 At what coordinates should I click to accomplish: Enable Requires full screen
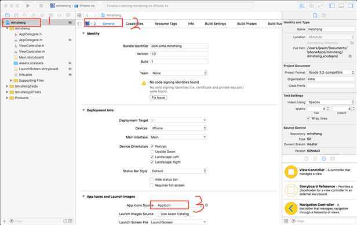[152, 185]
